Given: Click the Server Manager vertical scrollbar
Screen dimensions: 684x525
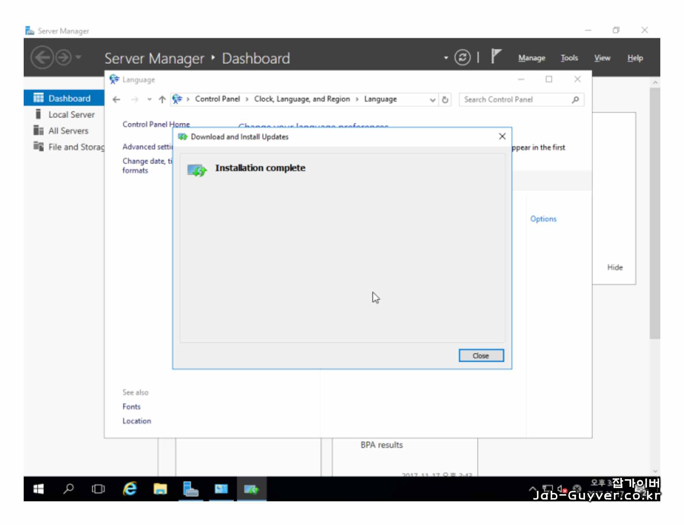Looking at the screenshot, I should pyautogui.click(x=655, y=212).
